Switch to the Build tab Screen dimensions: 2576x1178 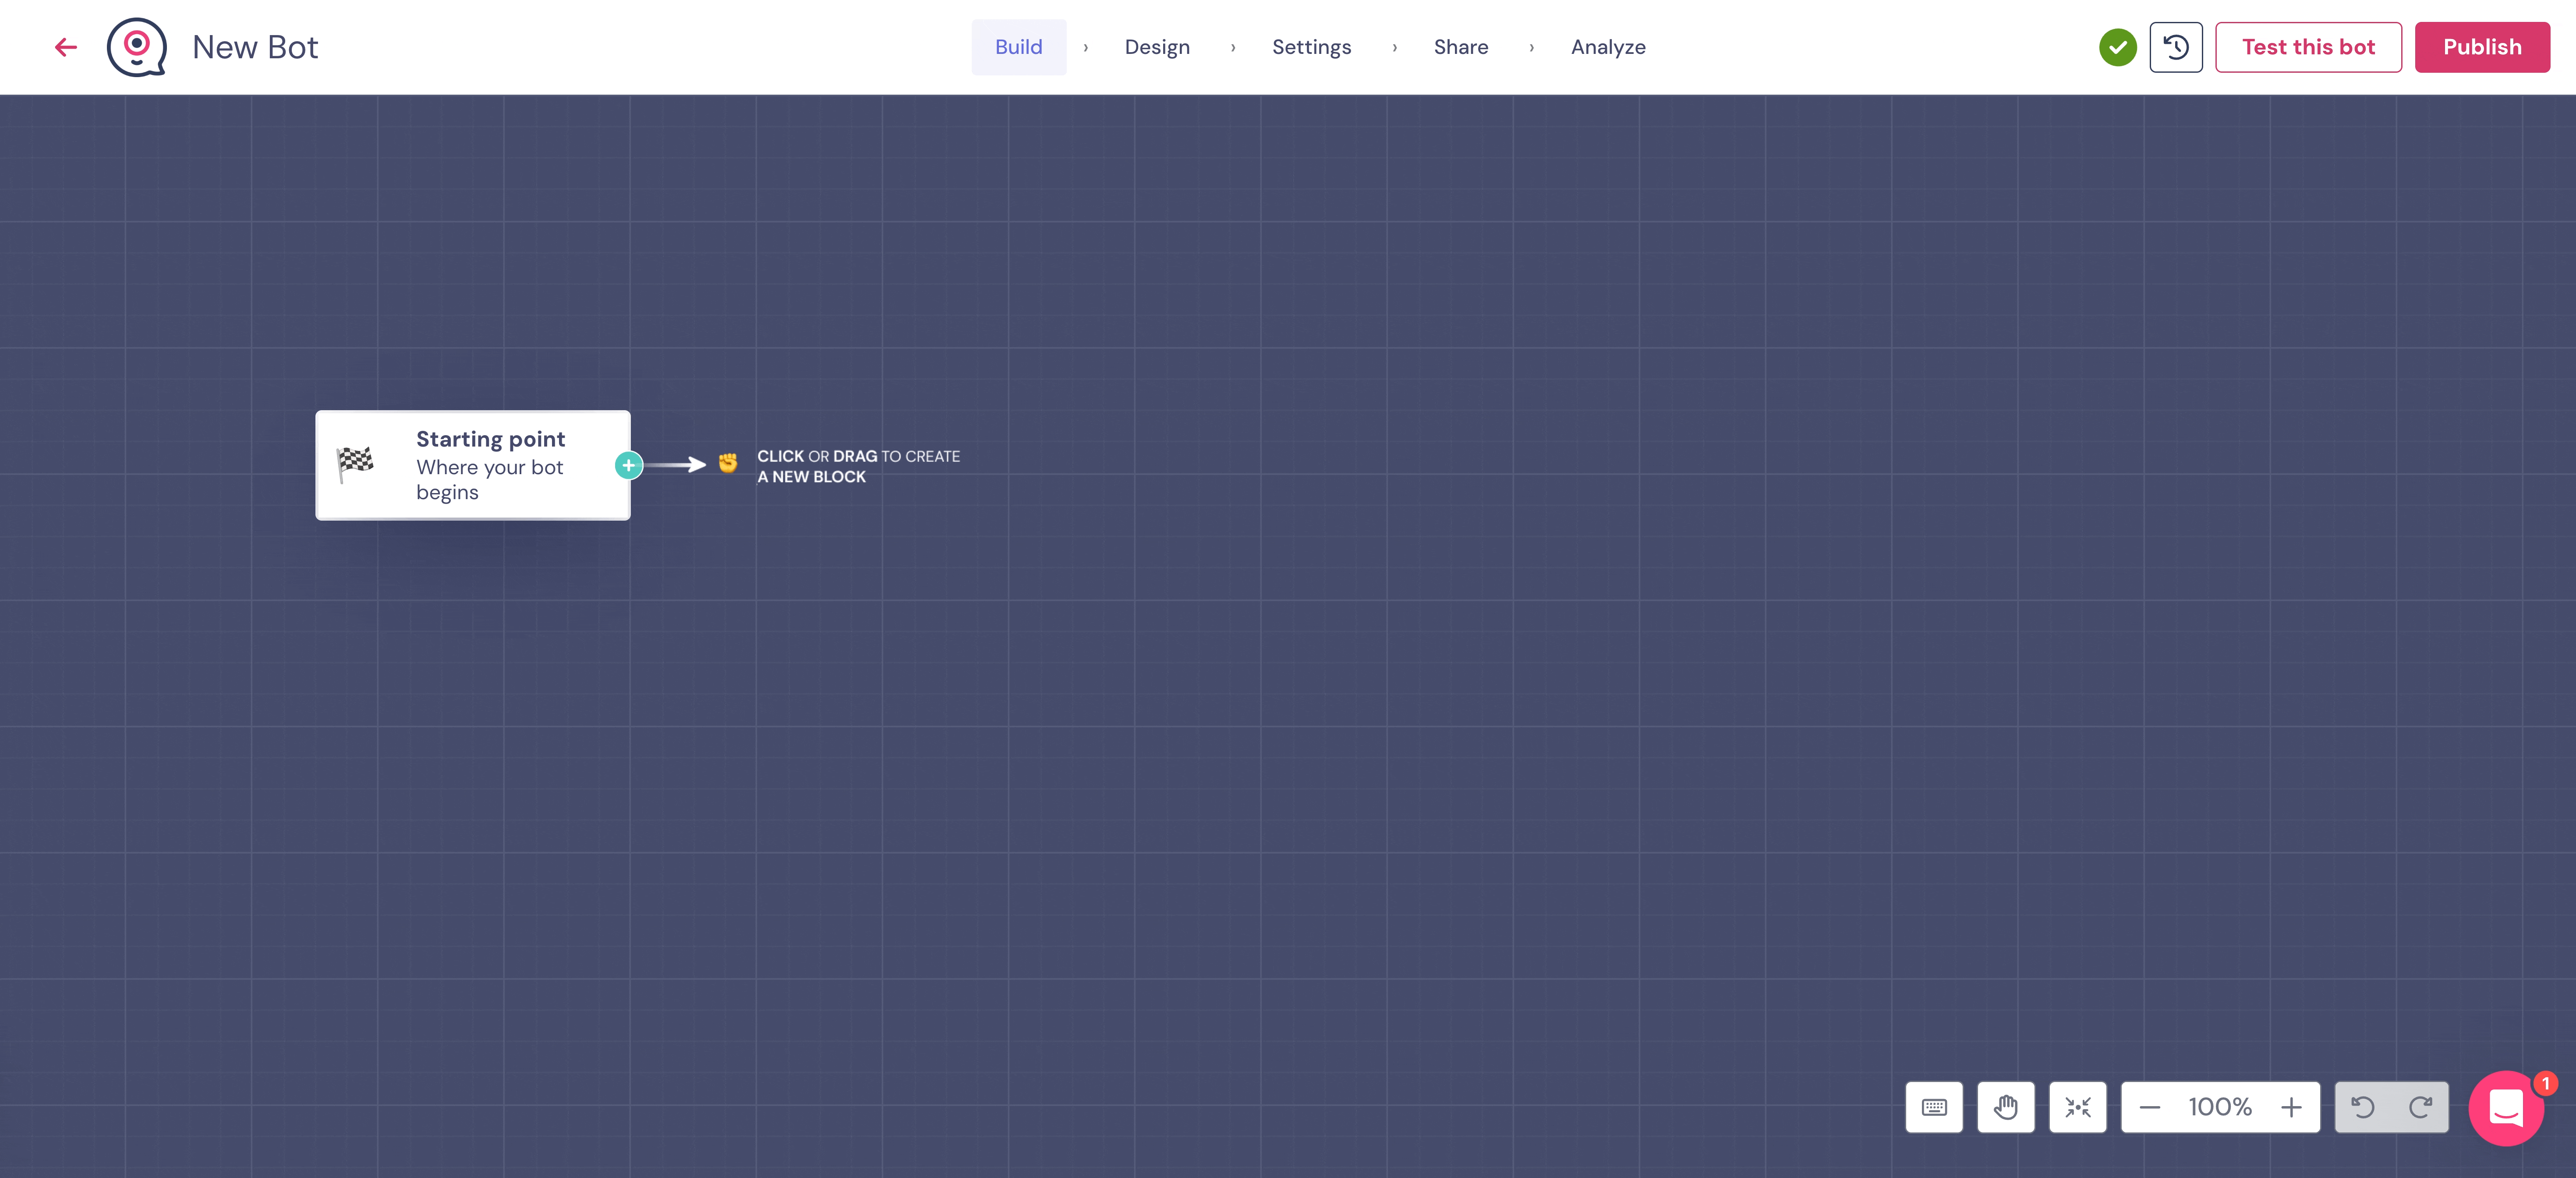[x=1018, y=47]
